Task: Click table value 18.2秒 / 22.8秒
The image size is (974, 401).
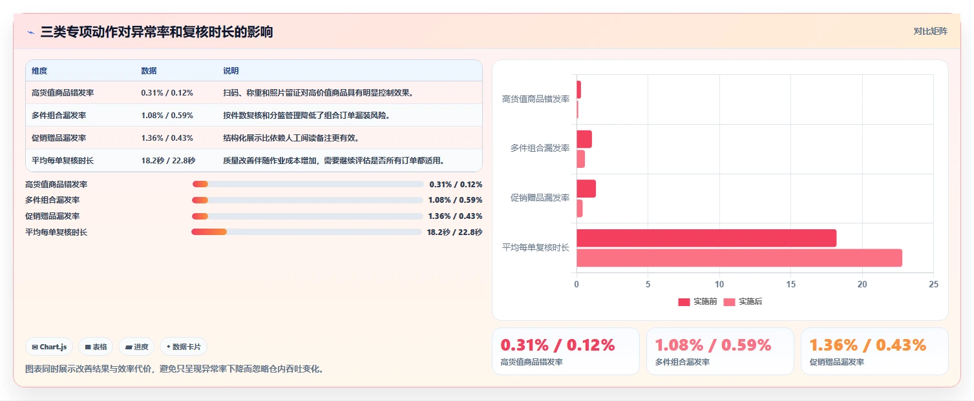Action: point(168,161)
